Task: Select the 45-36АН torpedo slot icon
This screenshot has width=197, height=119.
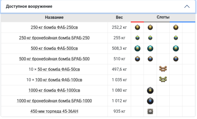Action: click(150, 111)
